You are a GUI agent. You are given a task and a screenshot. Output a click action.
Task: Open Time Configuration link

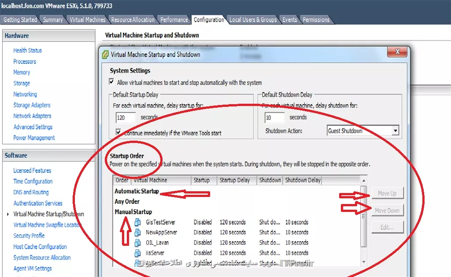(33, 182)
